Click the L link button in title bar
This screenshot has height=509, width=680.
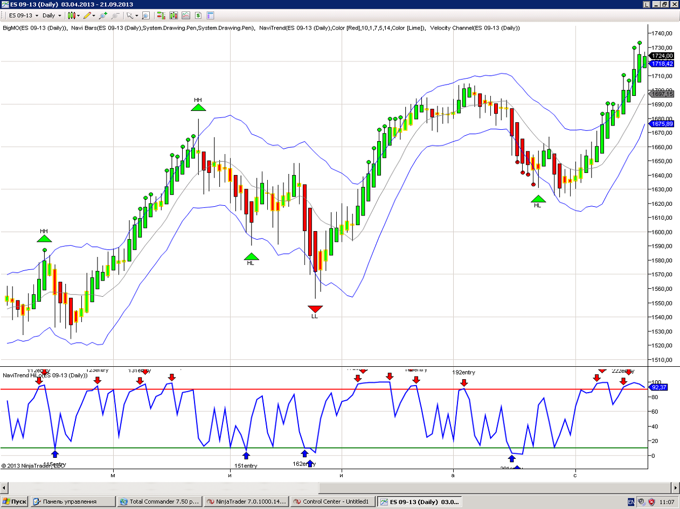(647, 4)
